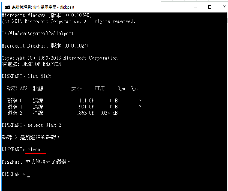Click the Gpt asterisk for disk 1

point(140,106)
